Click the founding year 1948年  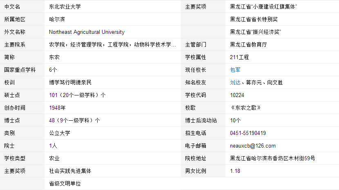[57, 108]
